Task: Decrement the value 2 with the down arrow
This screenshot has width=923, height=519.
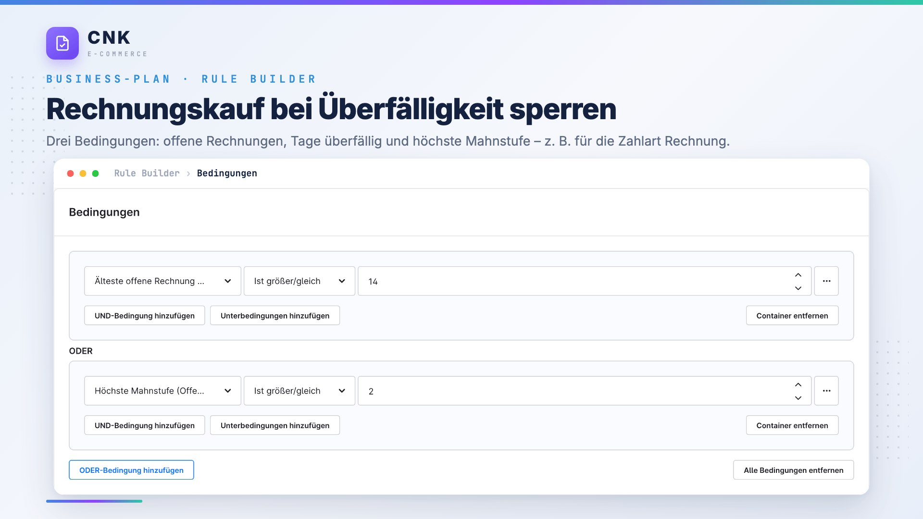Action: (798, 398)
